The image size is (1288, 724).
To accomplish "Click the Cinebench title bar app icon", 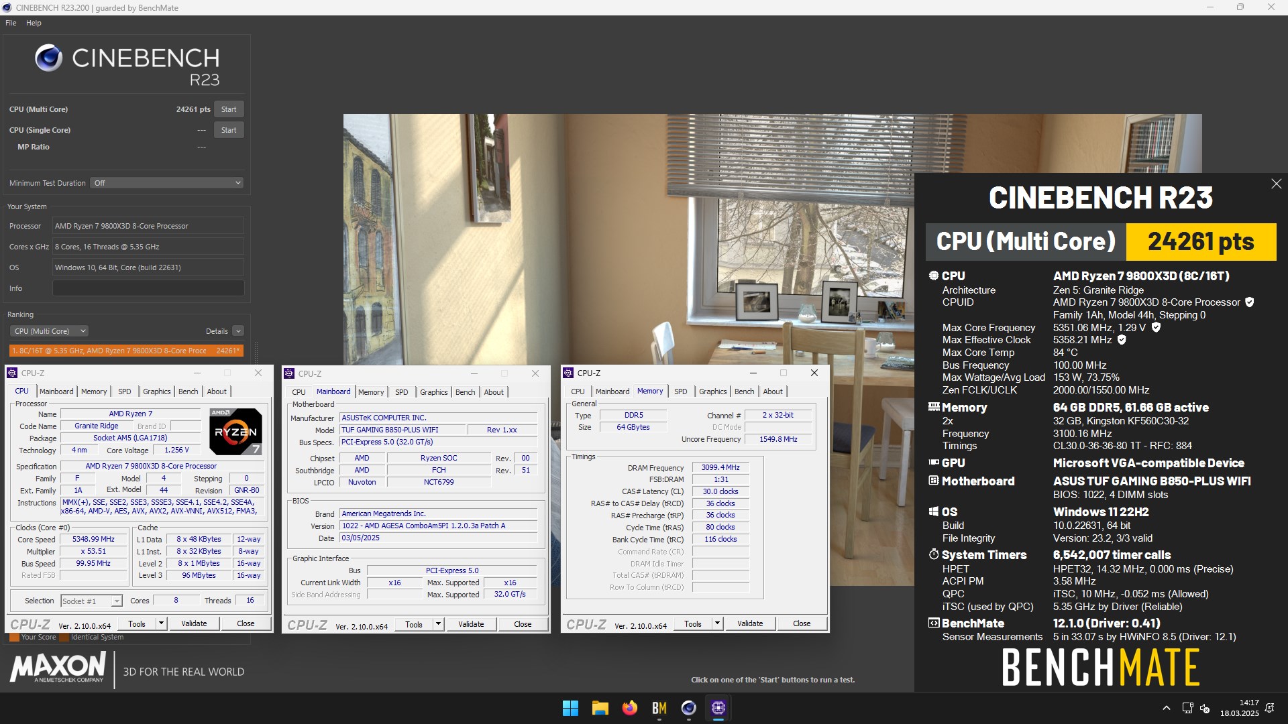I will [x=7, y=7].
